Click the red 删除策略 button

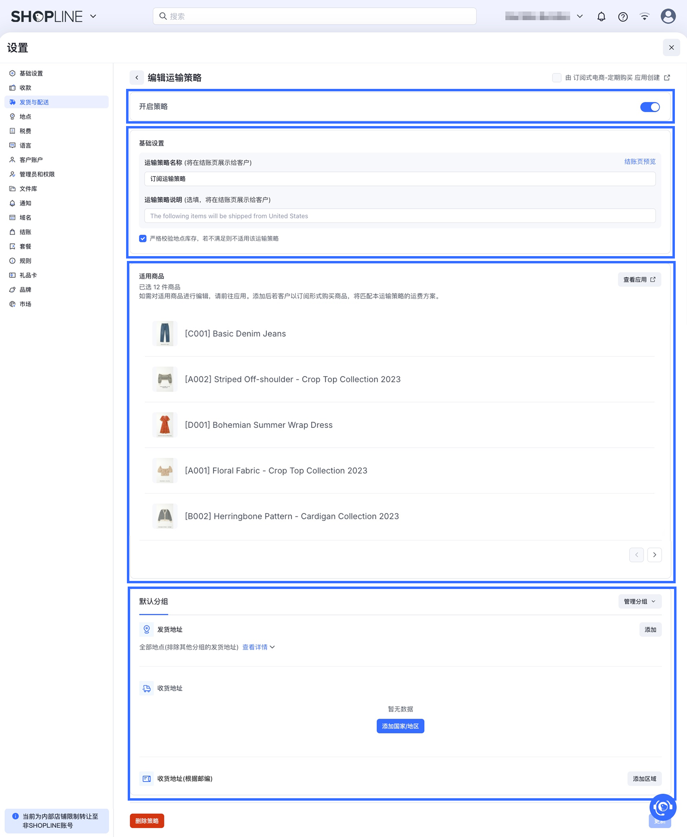(x=147, y=821)
